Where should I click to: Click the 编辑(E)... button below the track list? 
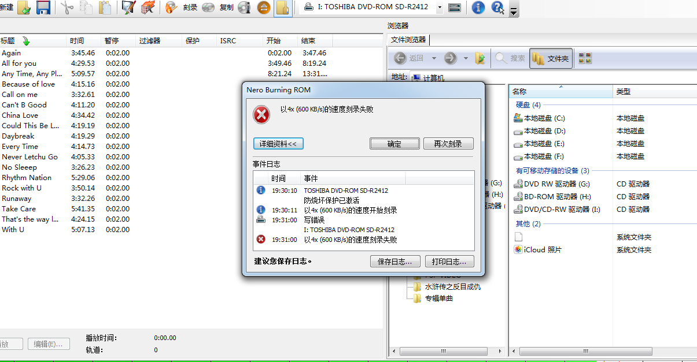[x=49, y=344]
